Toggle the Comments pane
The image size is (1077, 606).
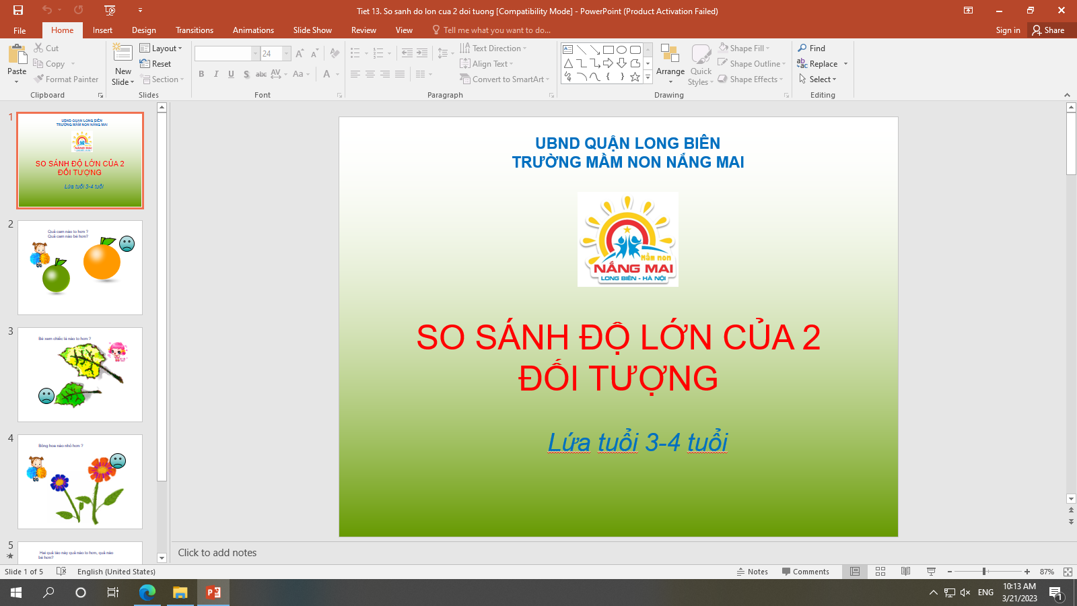point(805,572)
